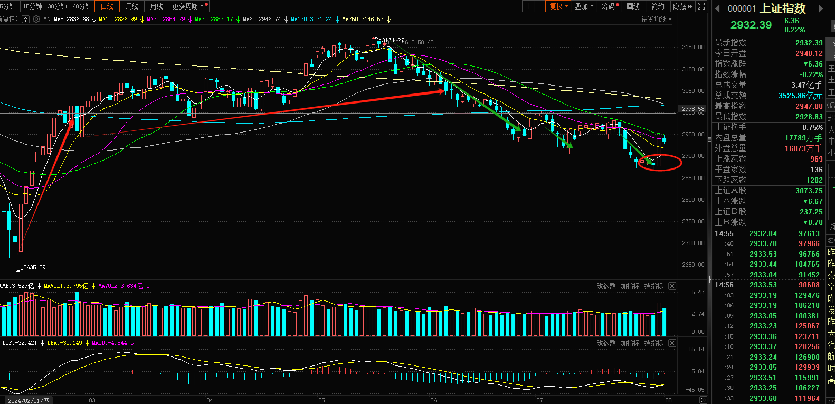Go to next stock with right arrow
This screenshot has width=835, height=404.
coord(821,8)
